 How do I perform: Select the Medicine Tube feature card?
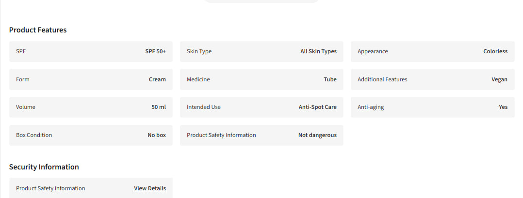point(261,79)
